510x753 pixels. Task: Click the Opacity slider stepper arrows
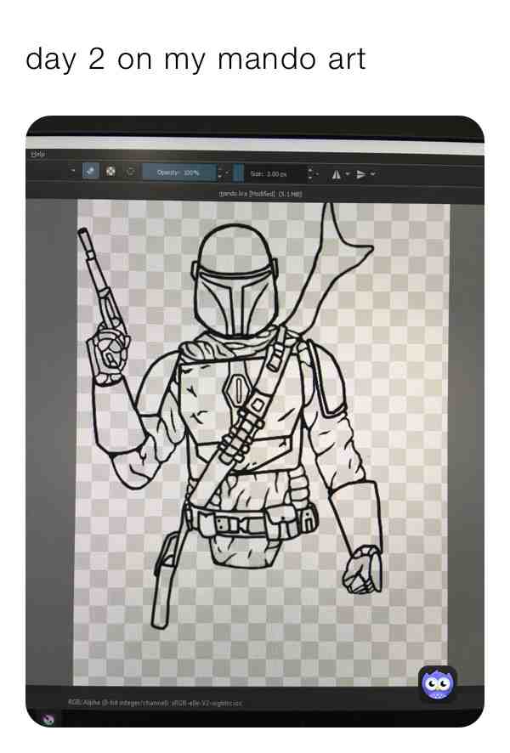pos(220,173)
